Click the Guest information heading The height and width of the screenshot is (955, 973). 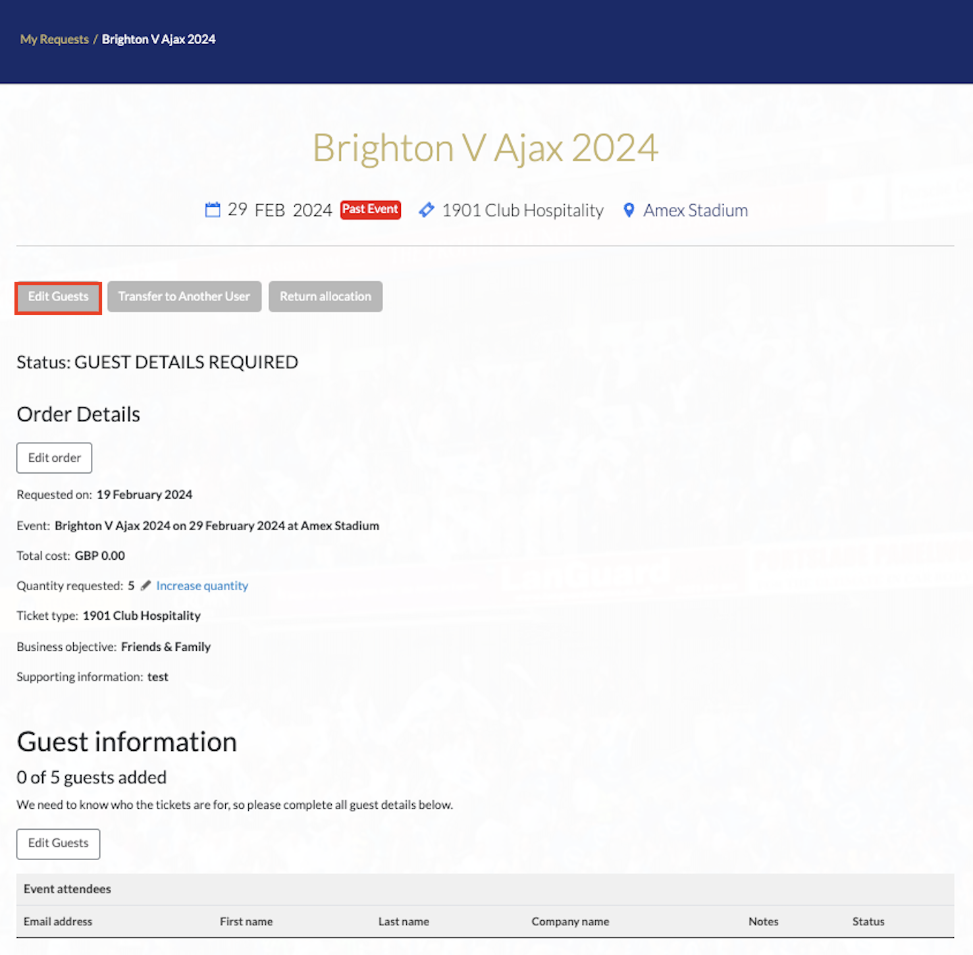[126, 742]
